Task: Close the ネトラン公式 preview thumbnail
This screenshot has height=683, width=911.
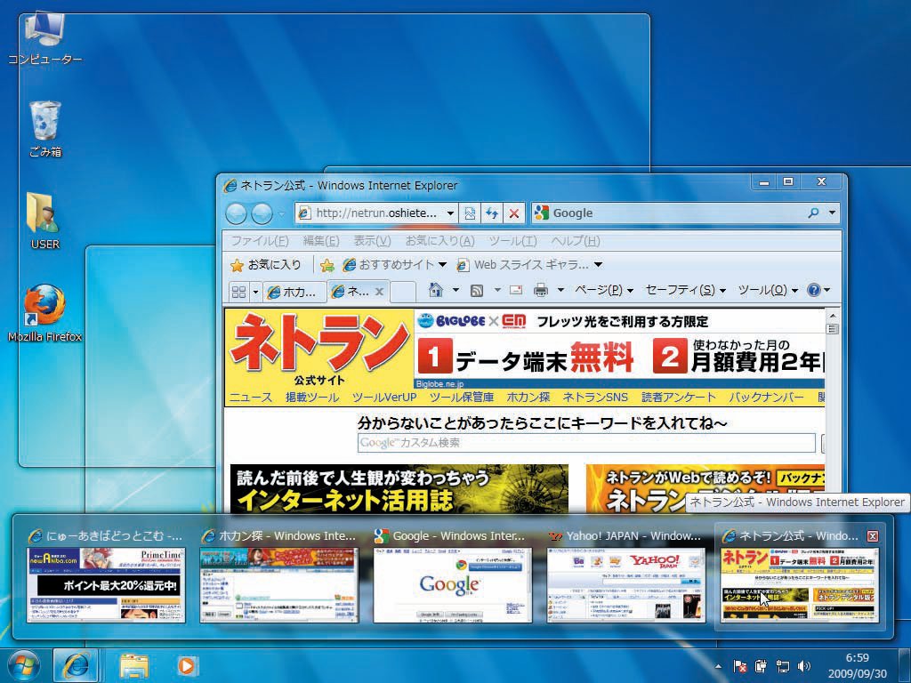Action: point(872,536)
